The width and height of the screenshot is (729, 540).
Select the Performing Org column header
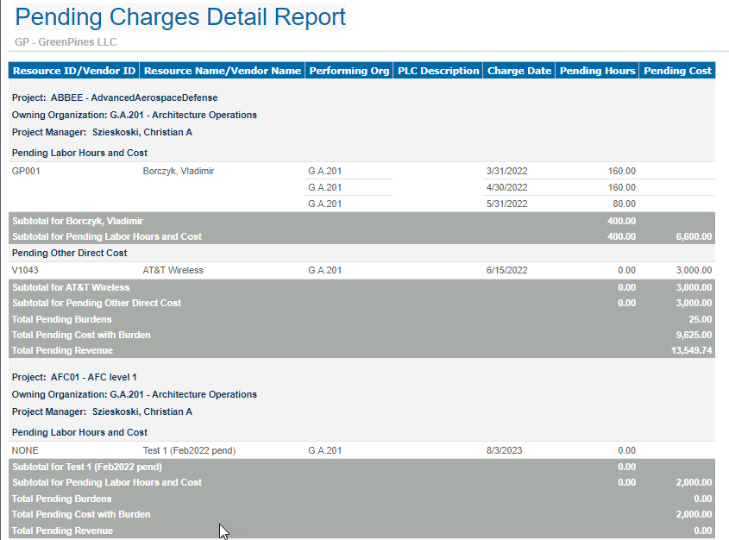click(x=349, y=71)
